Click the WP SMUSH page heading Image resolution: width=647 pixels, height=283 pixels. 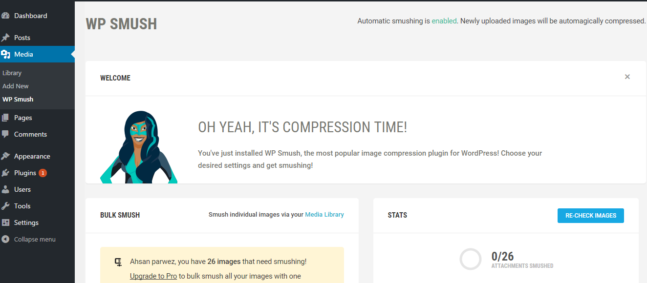(x=121, y=24)
